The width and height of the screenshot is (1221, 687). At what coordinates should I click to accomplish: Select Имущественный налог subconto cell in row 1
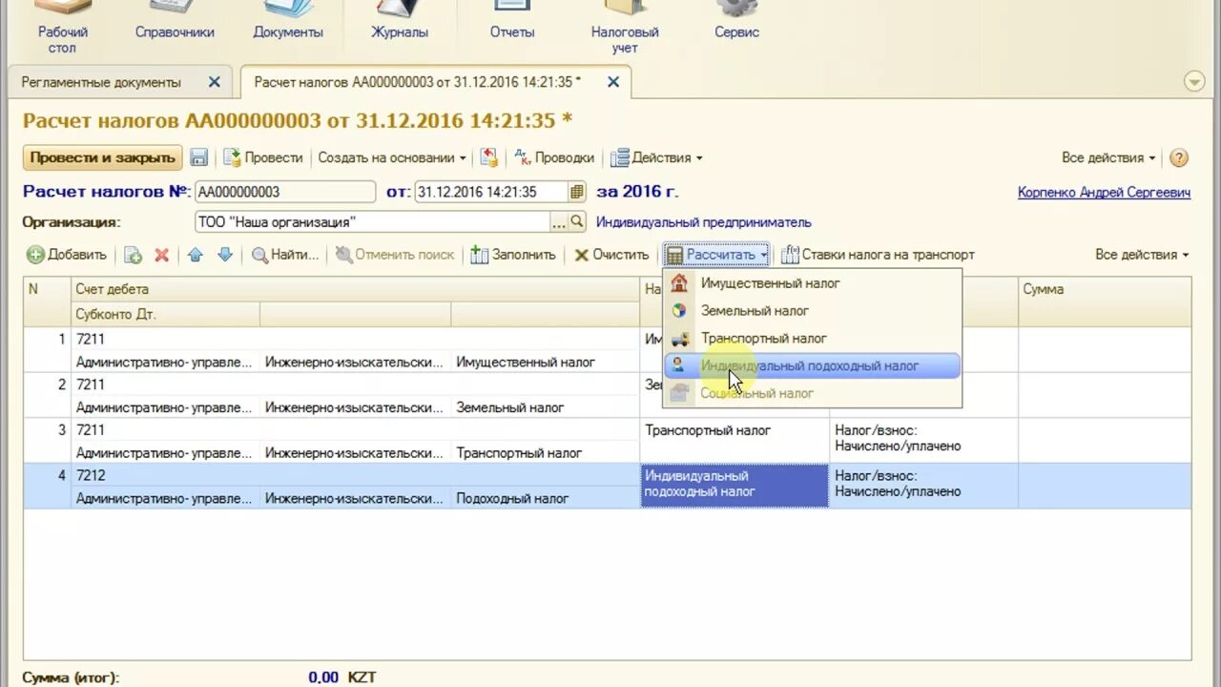tap(545, 362)
